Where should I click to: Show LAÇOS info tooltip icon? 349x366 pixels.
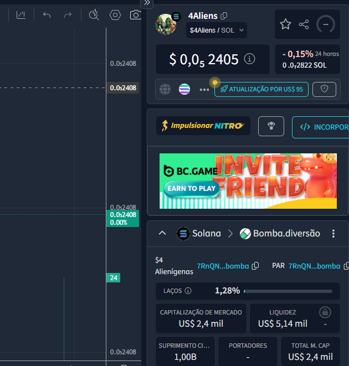coord(188,291)
